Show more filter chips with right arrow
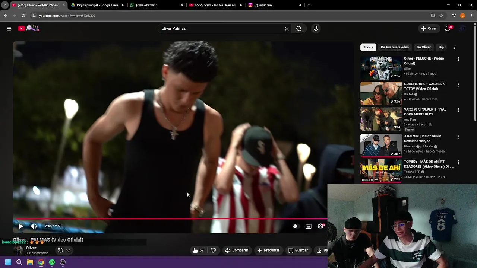The image size is (477, 268). pyautogui.click(x=454, y=48)
